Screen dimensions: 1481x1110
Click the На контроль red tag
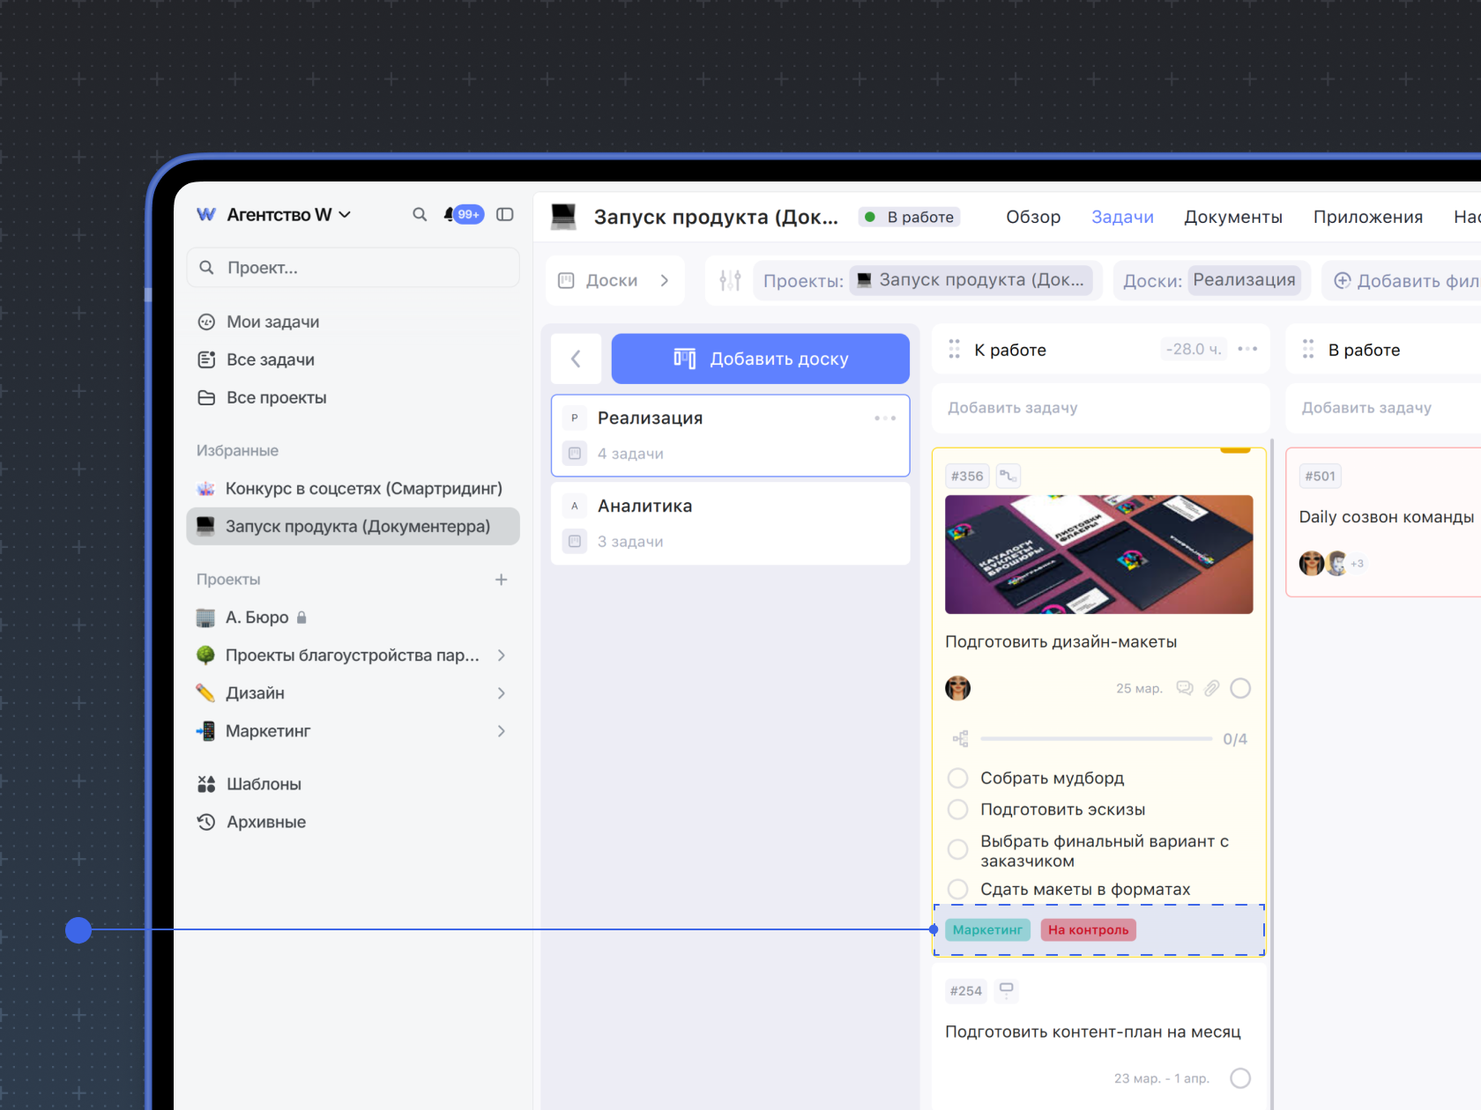tap(1088, 930)
